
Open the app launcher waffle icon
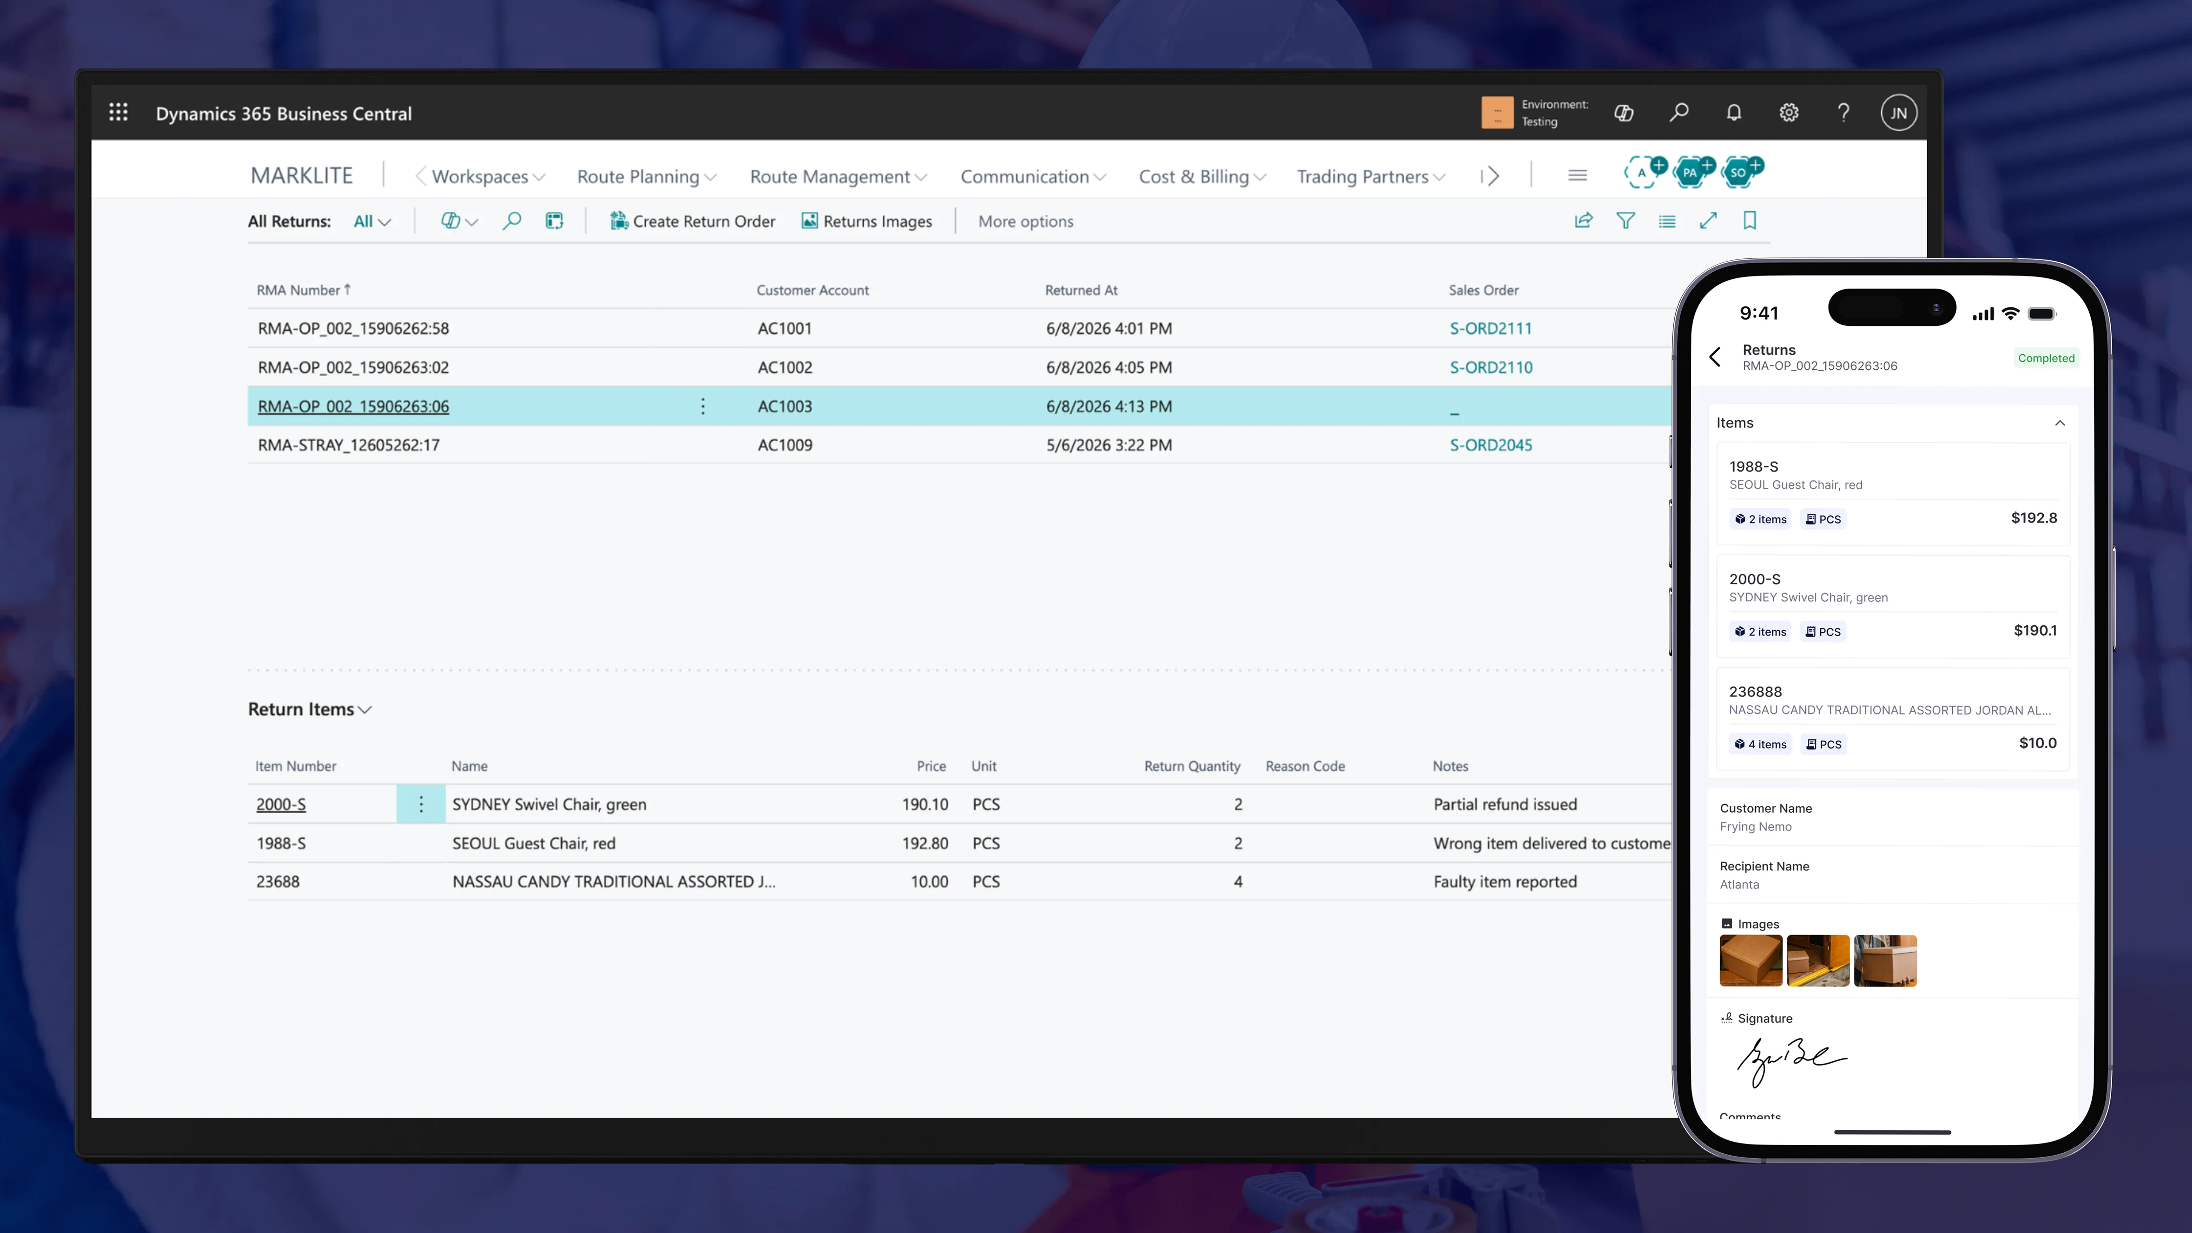[x=118, y=113]
